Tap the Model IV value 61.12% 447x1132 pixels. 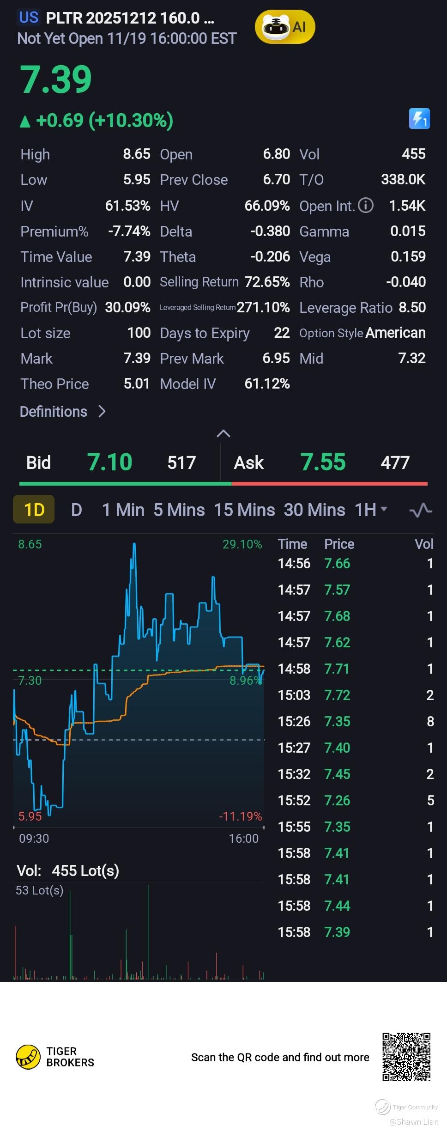pyautogui.click(x=267, y=383)
